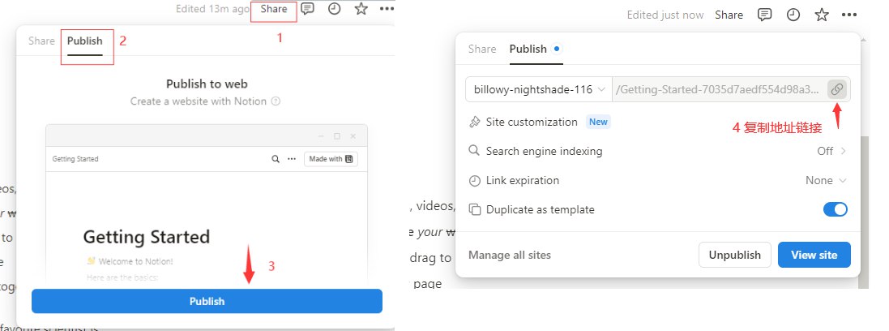Open Site customization settings row

point(658,122)
